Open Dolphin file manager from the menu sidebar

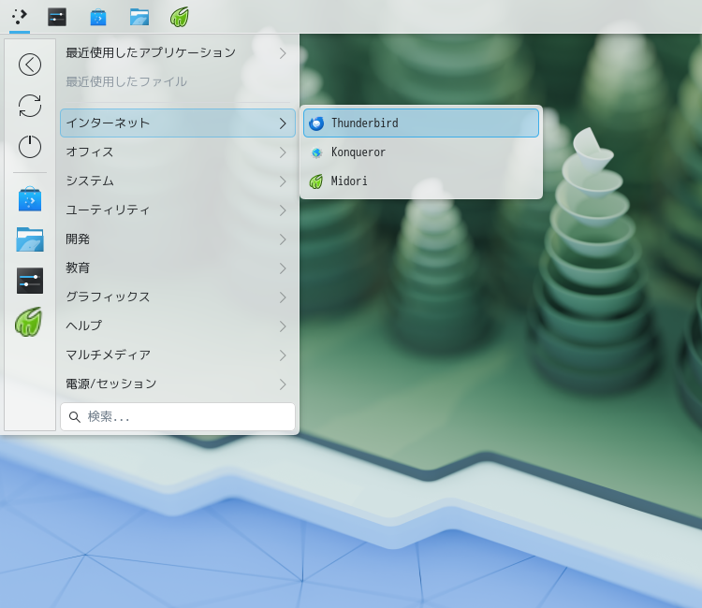(x=30, y=239)
